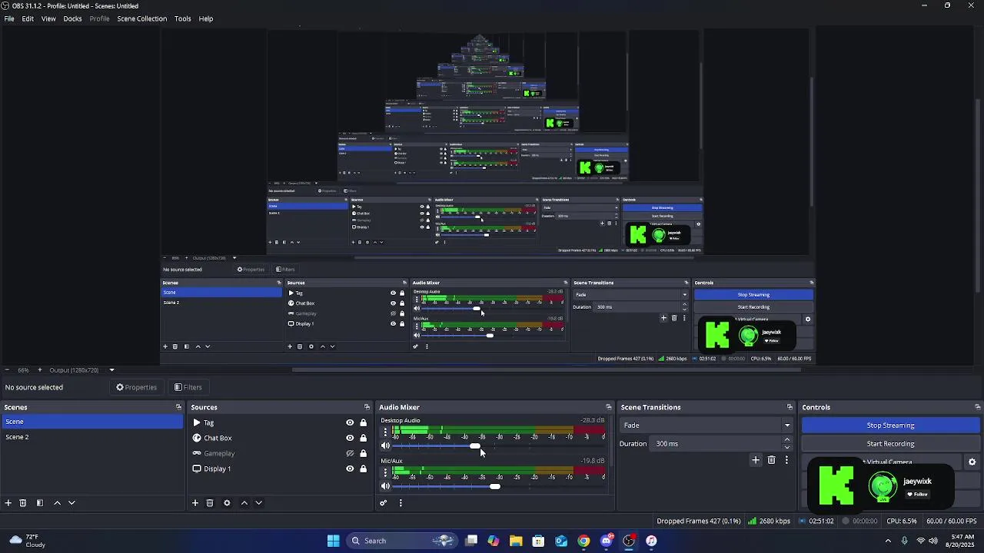Pop out the Scene Transitions dock

(x=790, y=407)
